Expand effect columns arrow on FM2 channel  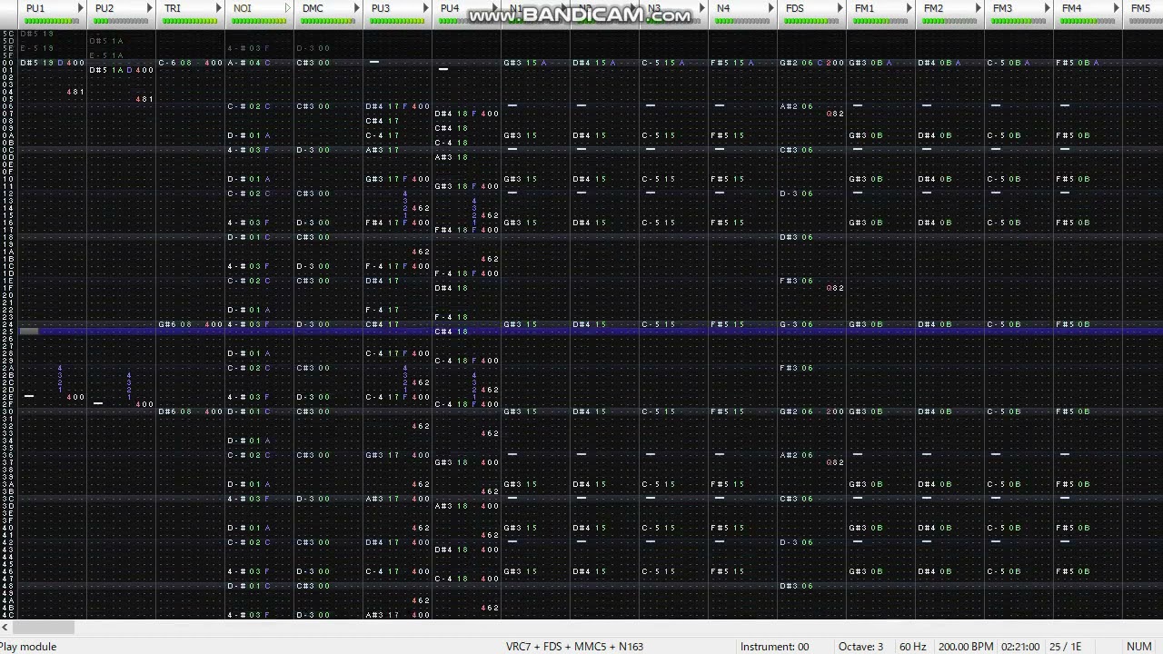979,8
